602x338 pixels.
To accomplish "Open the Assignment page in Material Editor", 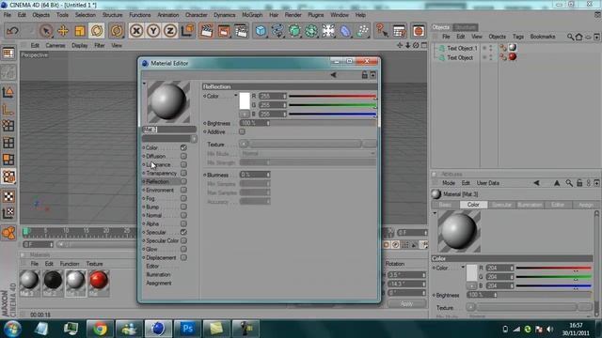I will point(159,284).
